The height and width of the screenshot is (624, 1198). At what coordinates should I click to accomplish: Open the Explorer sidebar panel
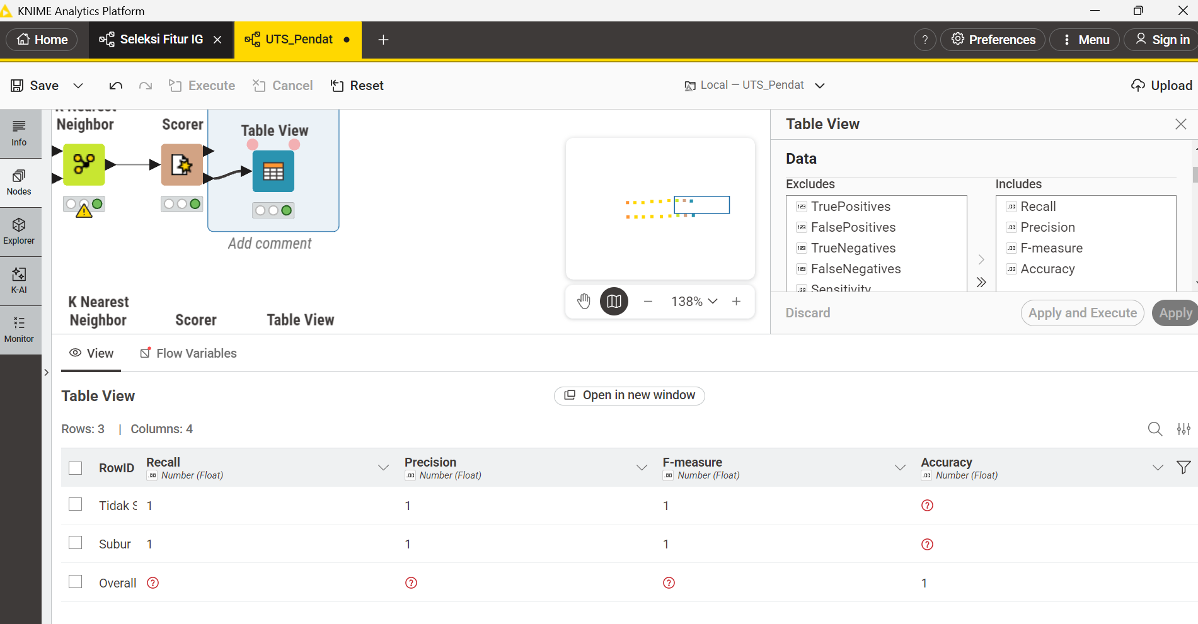19,232
